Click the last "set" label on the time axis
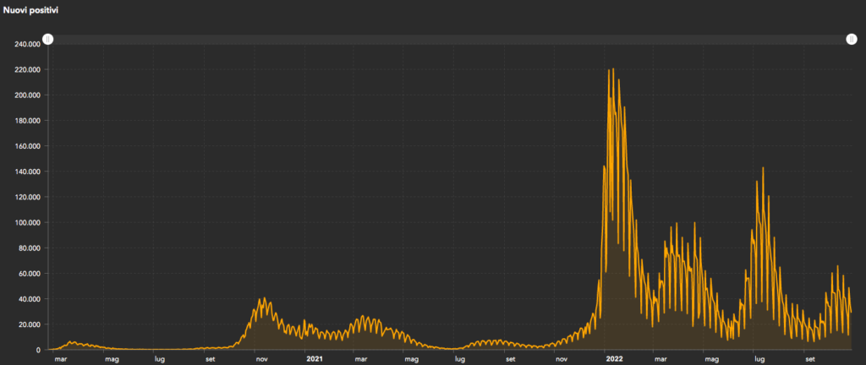 click(x=809, y=358)
